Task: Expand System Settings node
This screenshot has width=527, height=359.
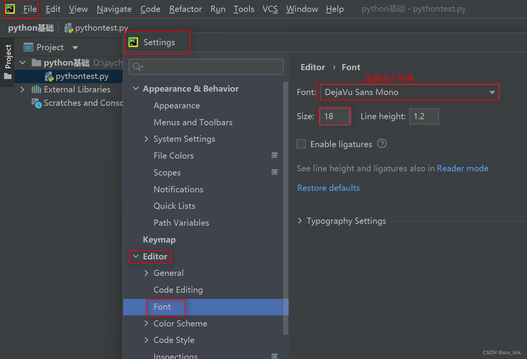Action: 146,139
